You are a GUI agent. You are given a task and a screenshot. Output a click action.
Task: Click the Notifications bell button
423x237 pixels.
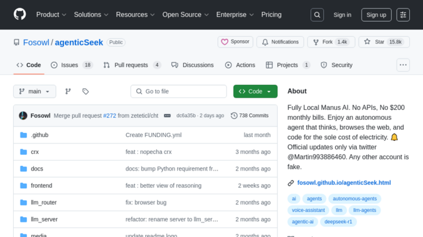280,42
